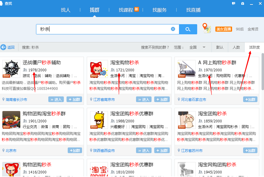
Task: Expand the 范围 全国 dropdown
Action: point(197,47)
